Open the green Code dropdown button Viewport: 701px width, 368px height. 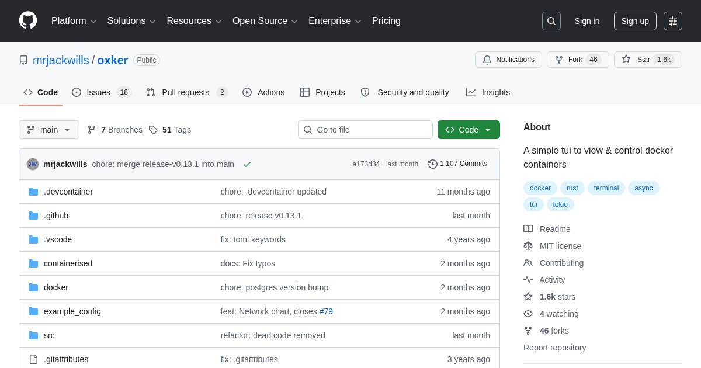click(469, 130)
